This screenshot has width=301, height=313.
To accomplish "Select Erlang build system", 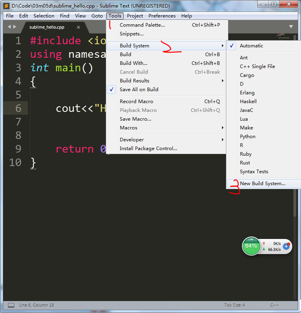I will pyautogui.click(x=264, y=93).
